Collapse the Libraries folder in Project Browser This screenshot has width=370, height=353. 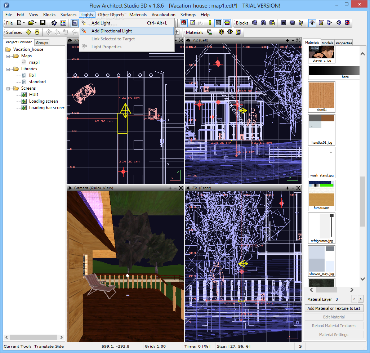[x=8, y=69]
